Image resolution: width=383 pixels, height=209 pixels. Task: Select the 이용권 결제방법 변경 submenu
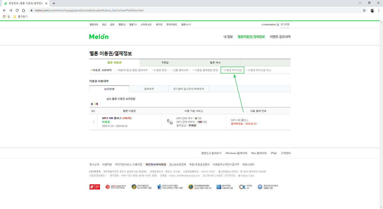[205, 70]
